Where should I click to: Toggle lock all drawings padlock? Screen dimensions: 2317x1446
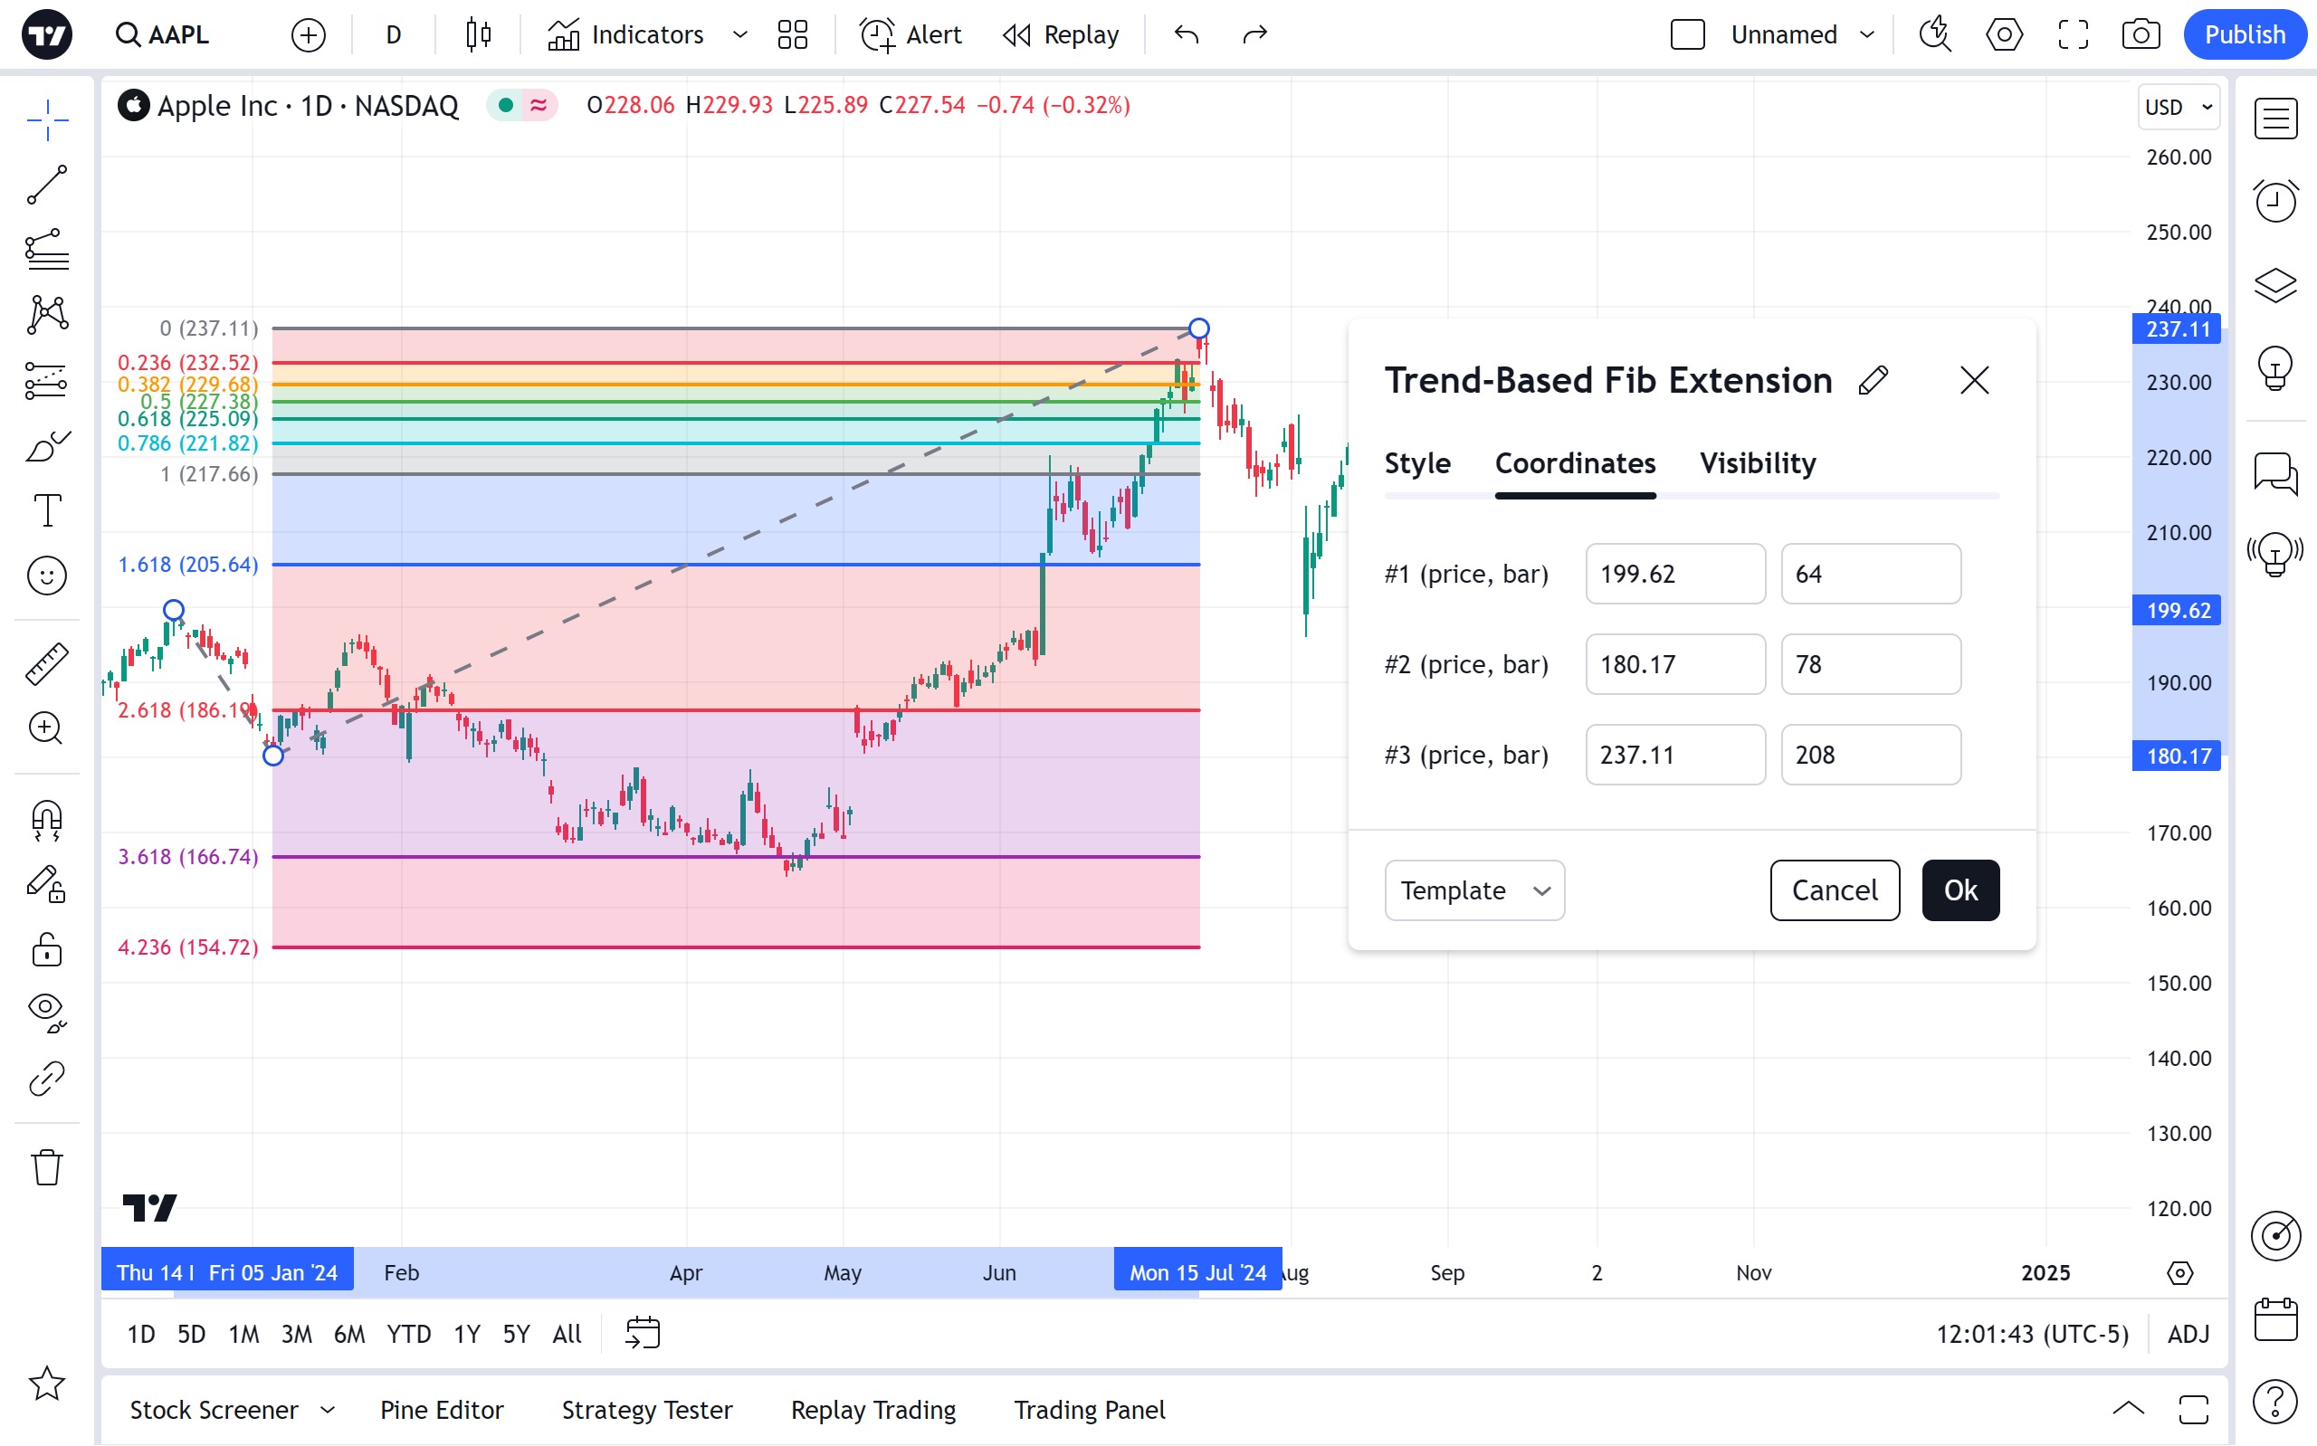46,949
